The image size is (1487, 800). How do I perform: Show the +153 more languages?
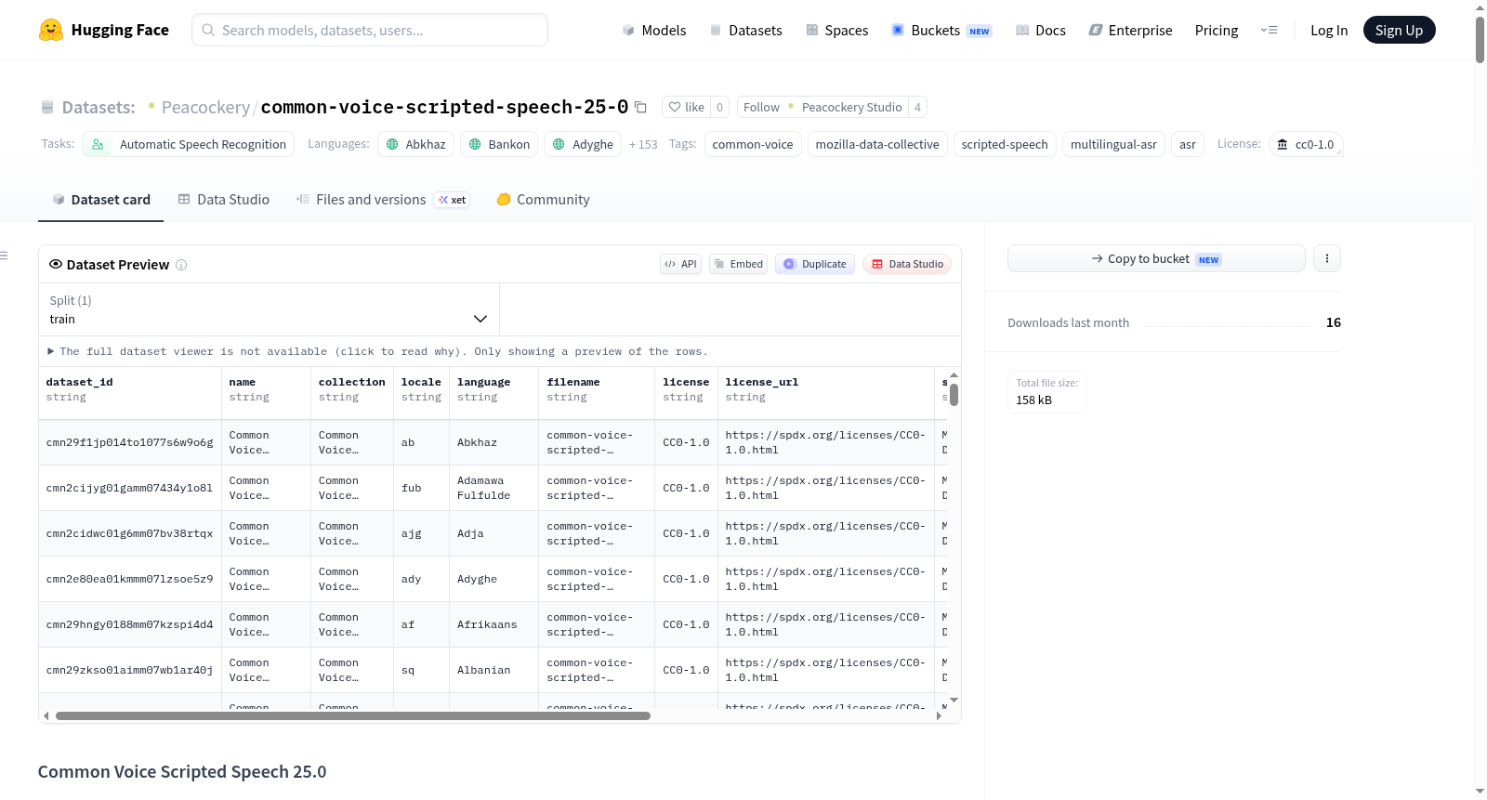click(x=643, y=144)
